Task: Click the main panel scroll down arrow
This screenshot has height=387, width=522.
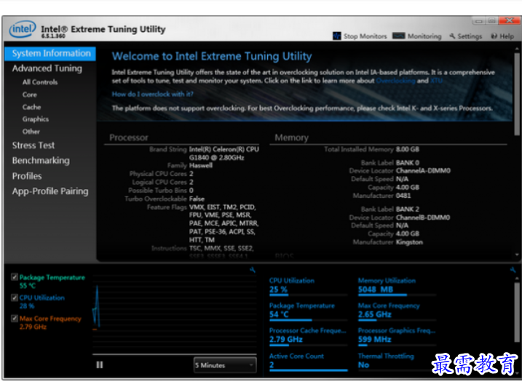Action: point(517,255)
